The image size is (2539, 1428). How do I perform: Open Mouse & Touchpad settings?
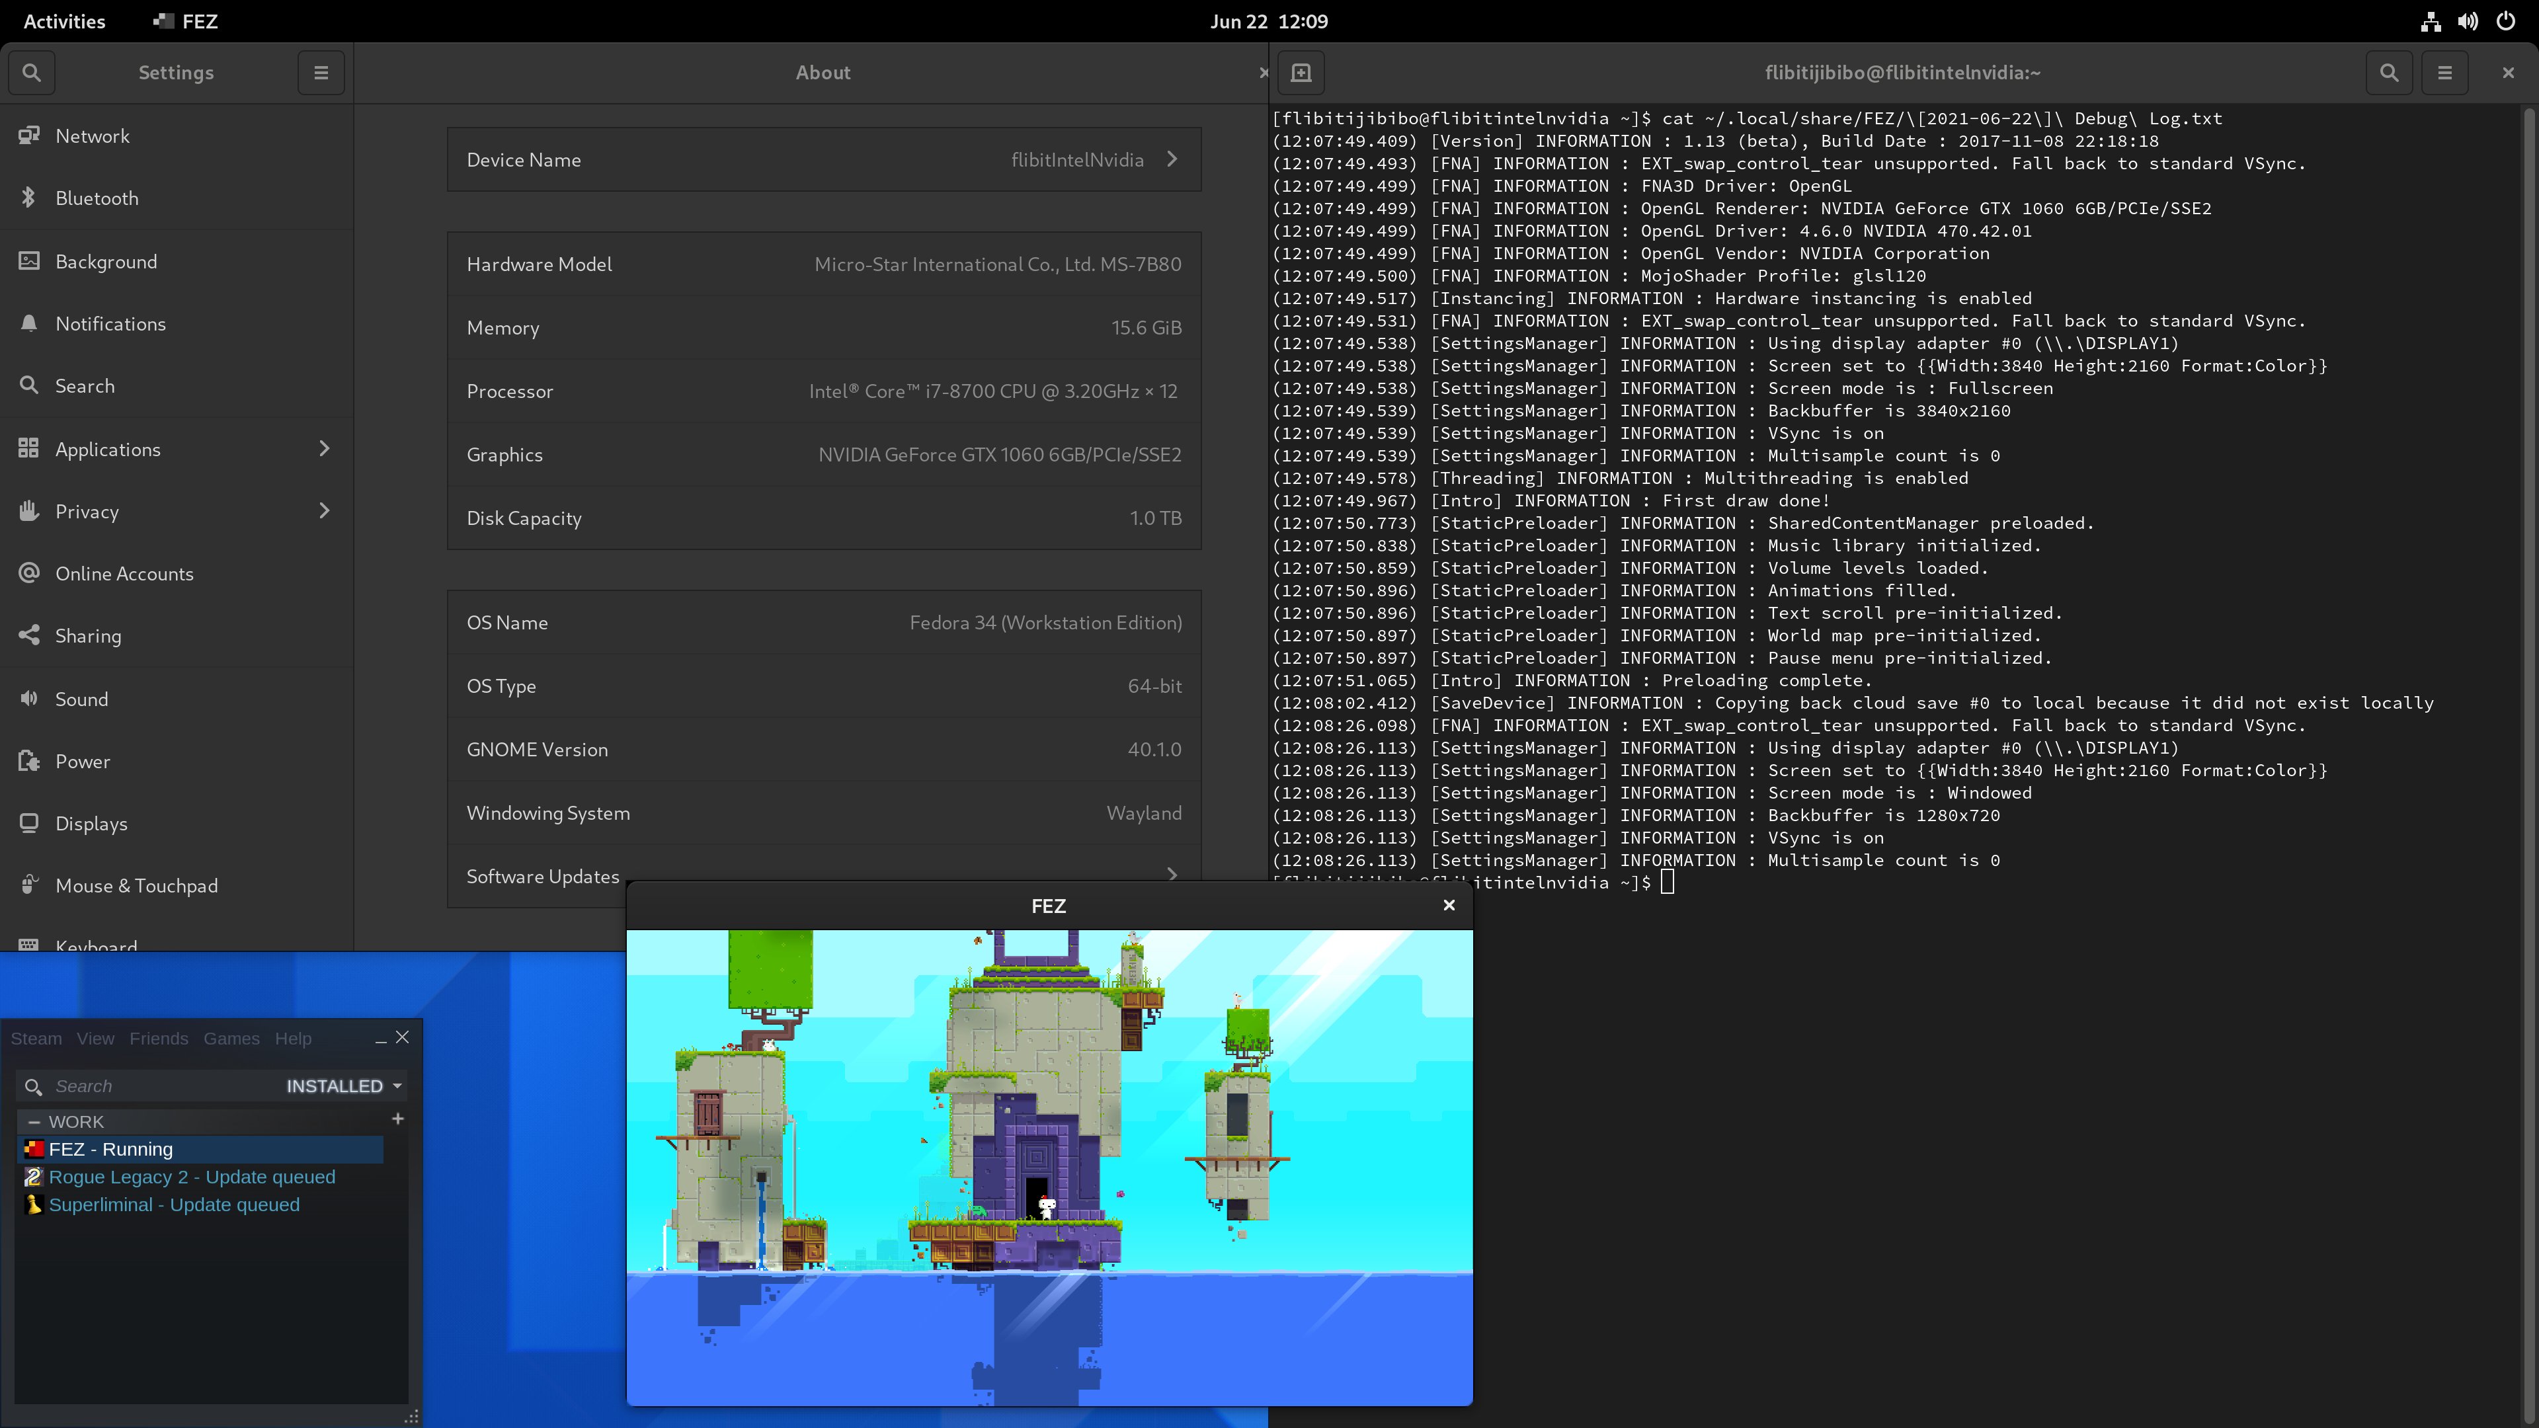(177, 886)
